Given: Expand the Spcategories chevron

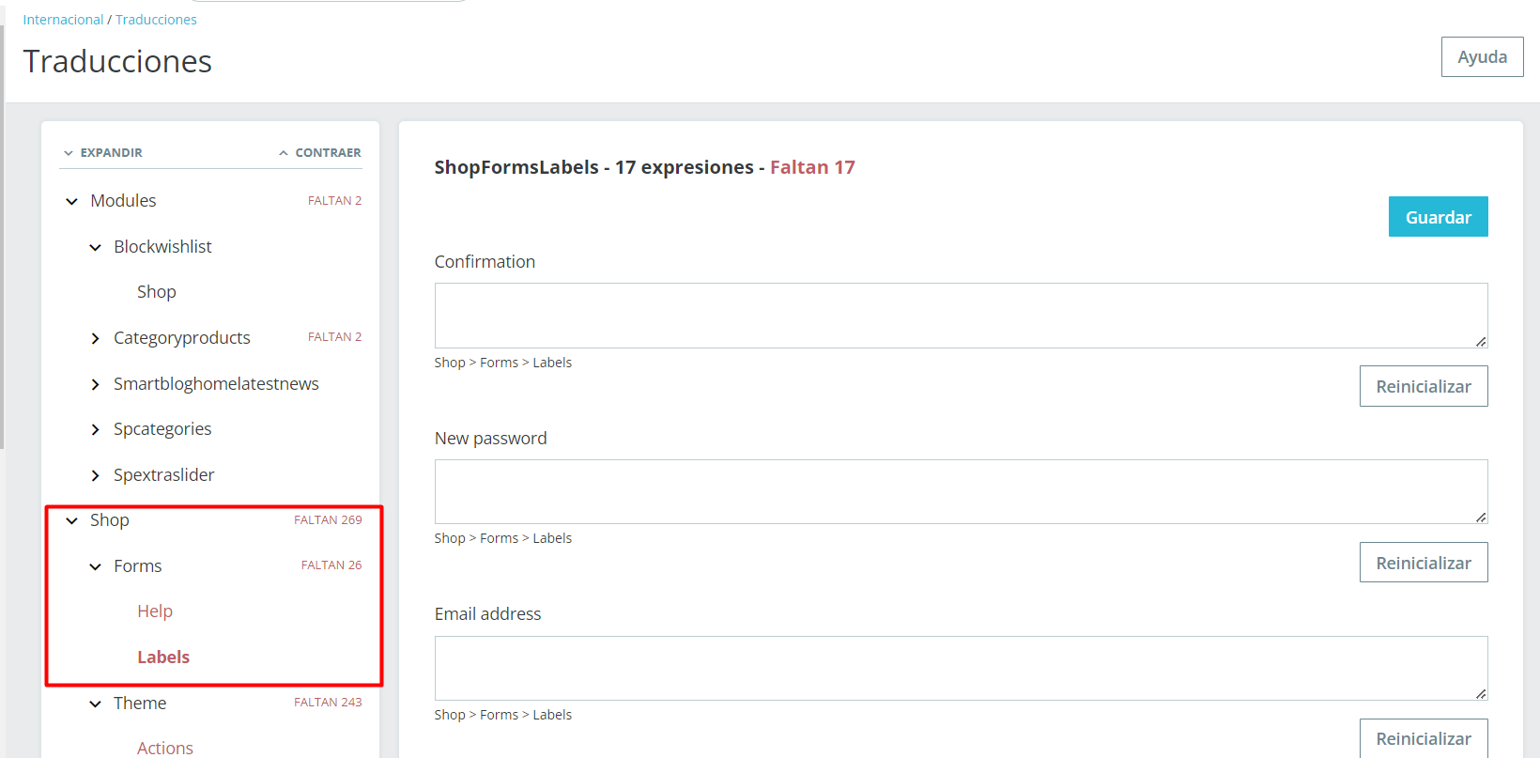Looking at the screenshot, I should click(95, 429).
